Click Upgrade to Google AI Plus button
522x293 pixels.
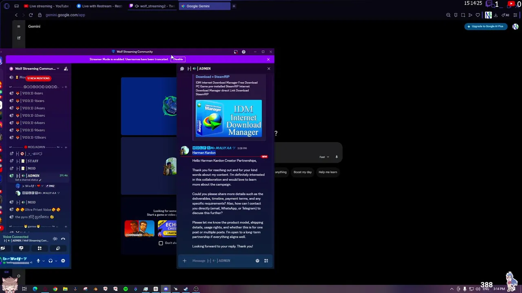coord(485,26)
